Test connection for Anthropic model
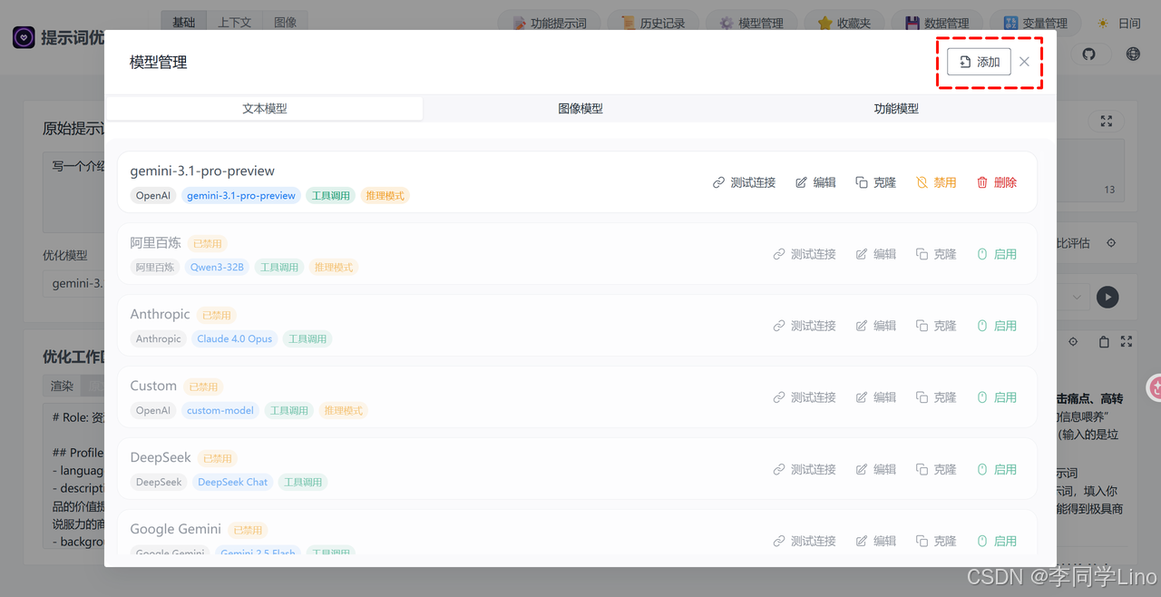 point(804,326)
